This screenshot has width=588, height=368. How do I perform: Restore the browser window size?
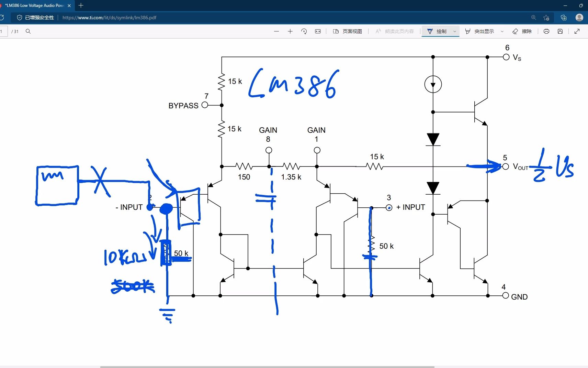(581, 6)
